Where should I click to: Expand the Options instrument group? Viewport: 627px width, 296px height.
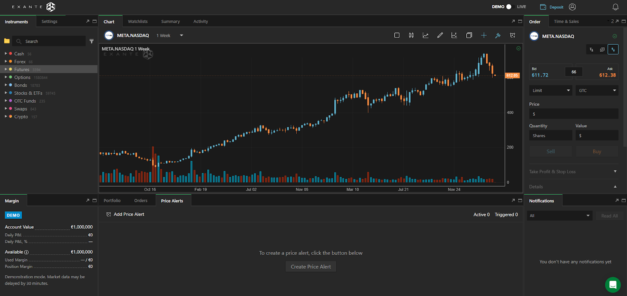pos(6,77)
